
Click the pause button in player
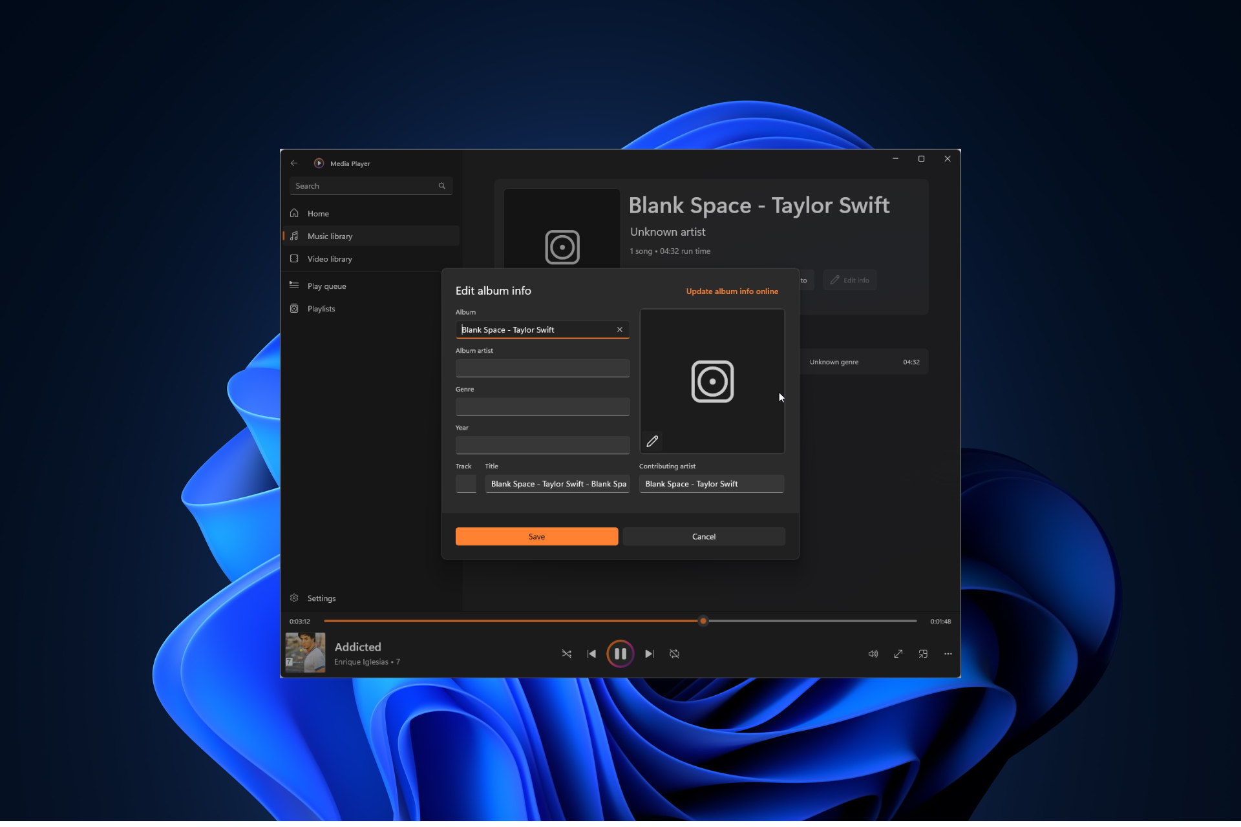pos(620,653)
